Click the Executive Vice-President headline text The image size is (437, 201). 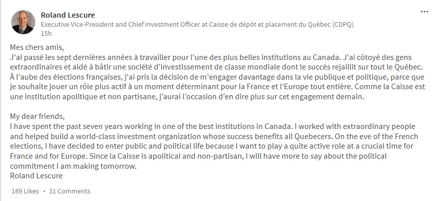pos(197,25)
